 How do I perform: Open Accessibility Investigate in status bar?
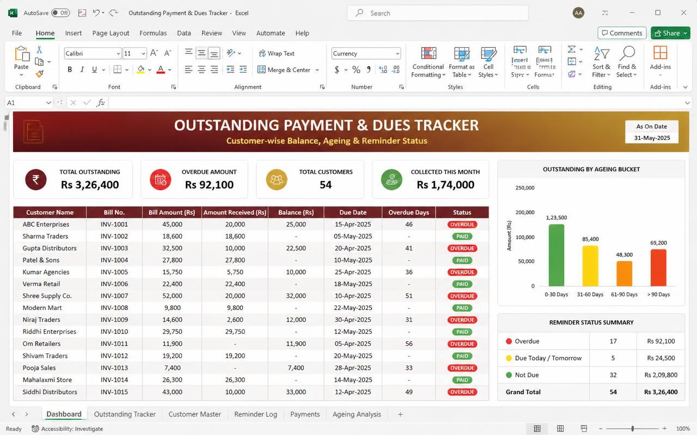pos(68,428)
